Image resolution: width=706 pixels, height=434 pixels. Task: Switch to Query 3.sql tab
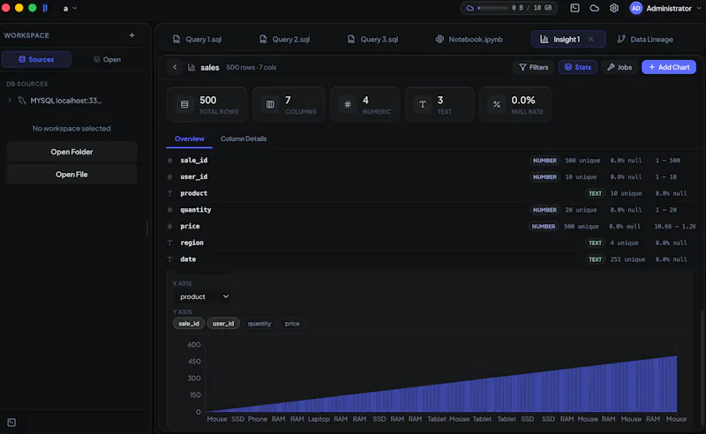coord(372,39)
